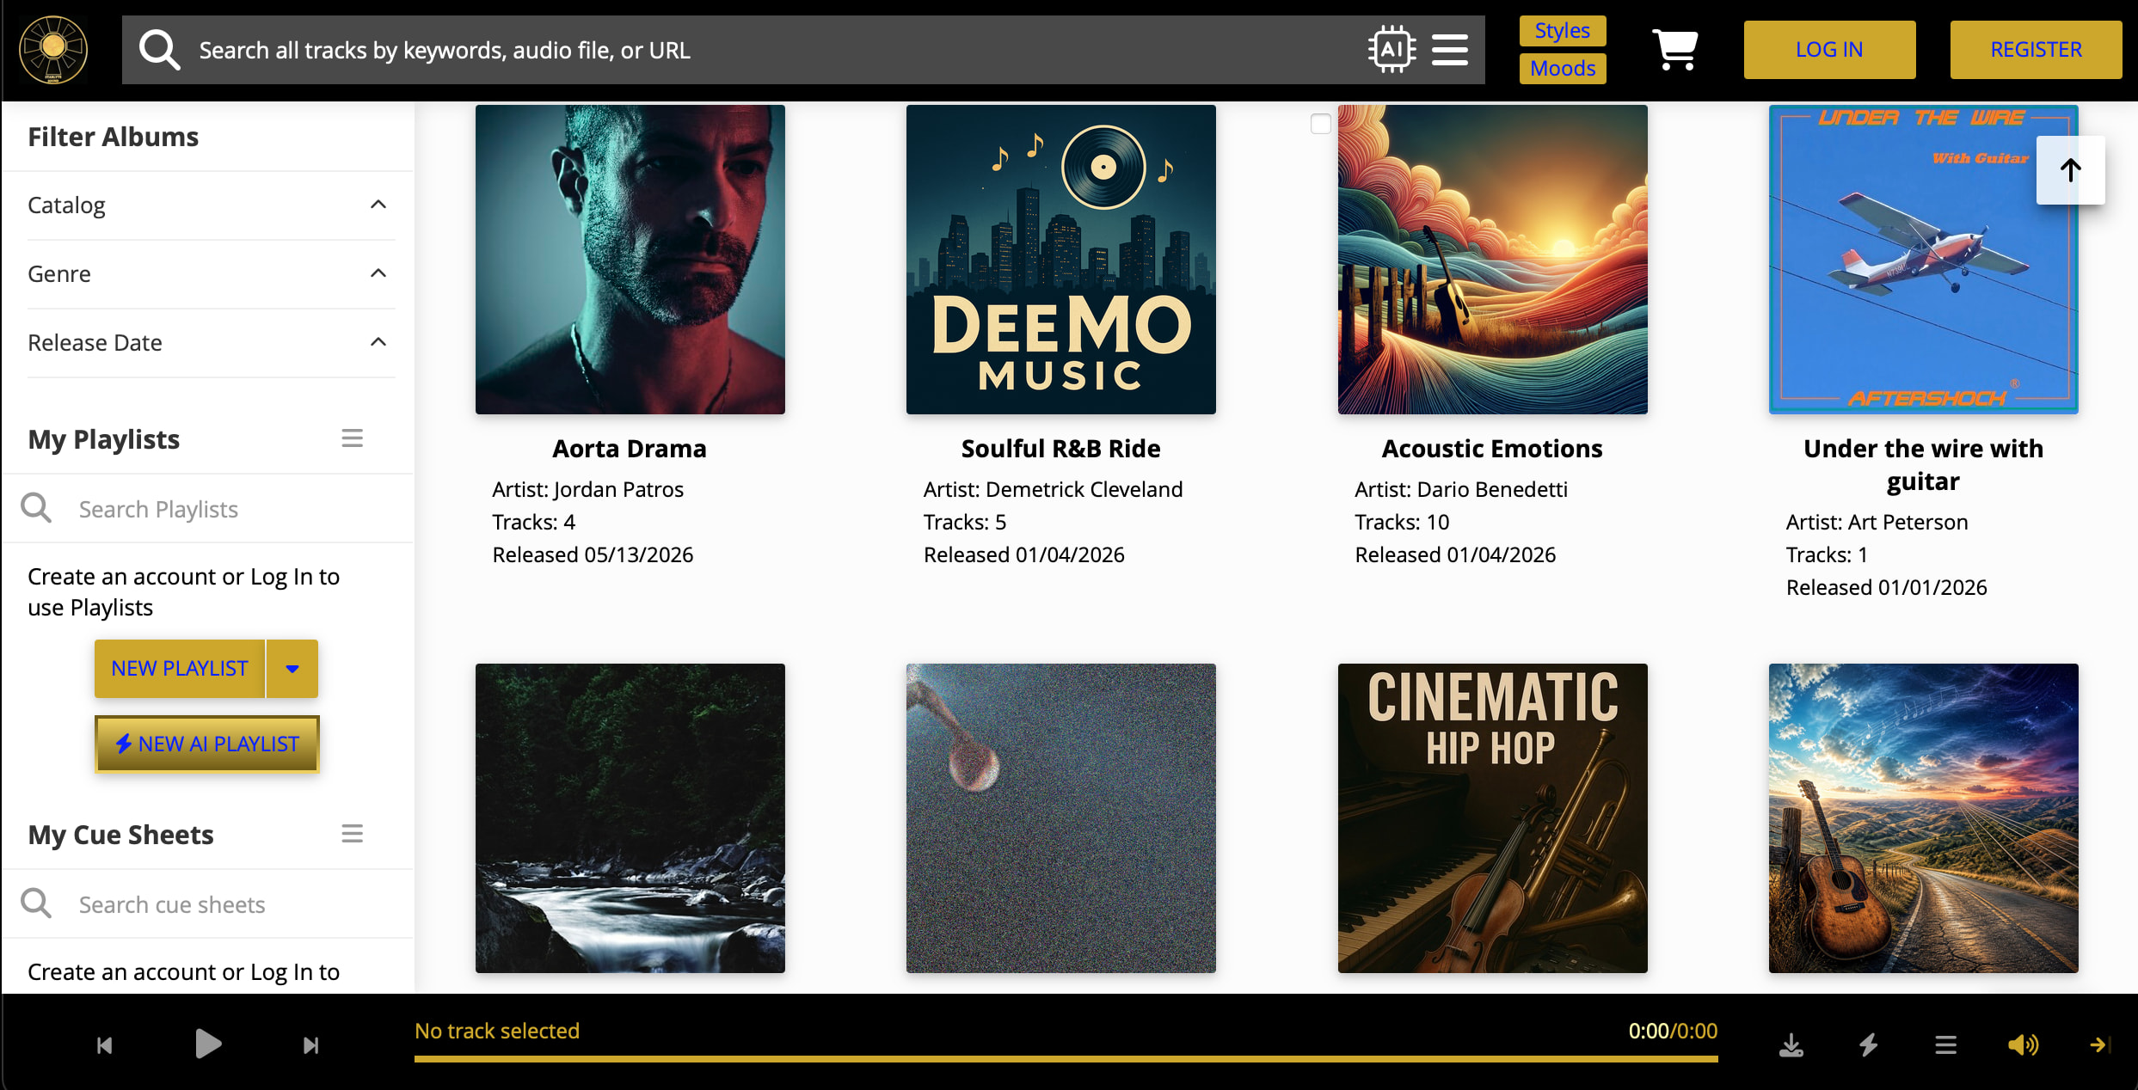
Task: Focus the main track search field
Action: 774,50
